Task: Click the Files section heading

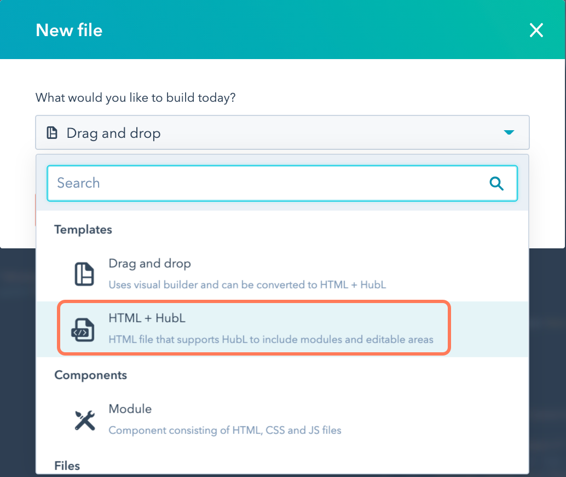Action: [67, 466]
